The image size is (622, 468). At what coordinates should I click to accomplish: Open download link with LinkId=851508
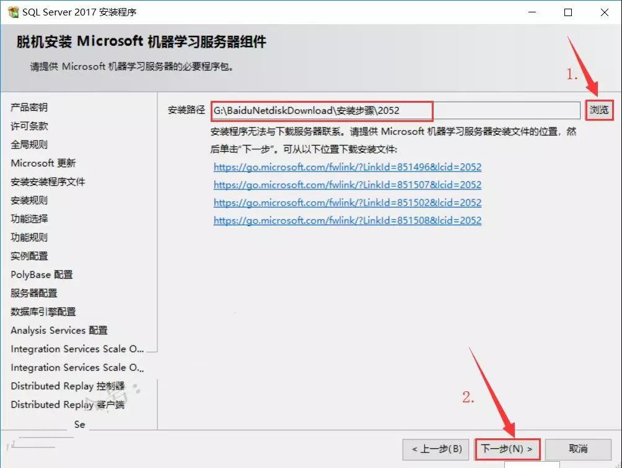point(348,220)
